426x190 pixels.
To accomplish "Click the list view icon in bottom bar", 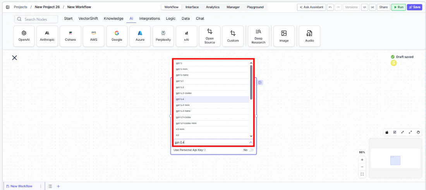I will (x=50, y=186).
